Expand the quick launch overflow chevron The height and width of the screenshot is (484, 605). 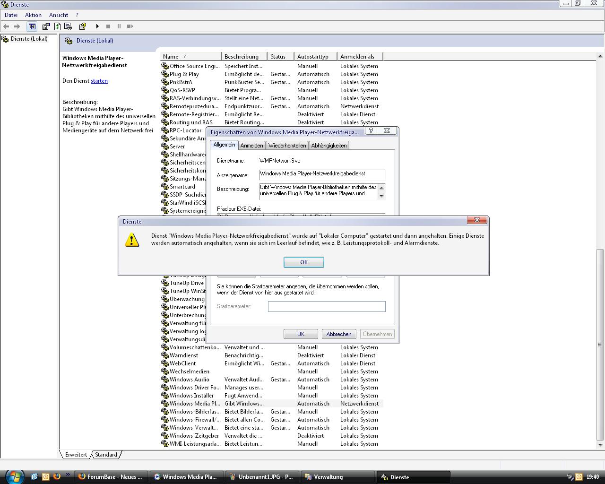click(x=68, y=475)
